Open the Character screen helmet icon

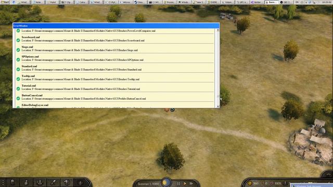click(x=12, y=182)
